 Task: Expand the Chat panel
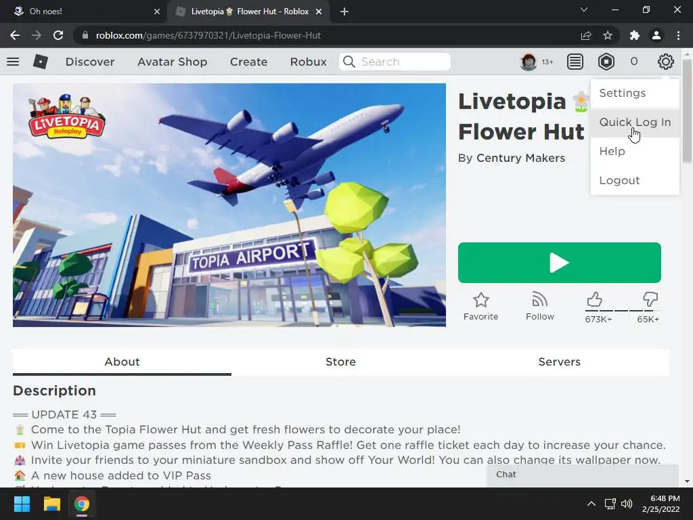pyautogui.click(x=582, y=475)
